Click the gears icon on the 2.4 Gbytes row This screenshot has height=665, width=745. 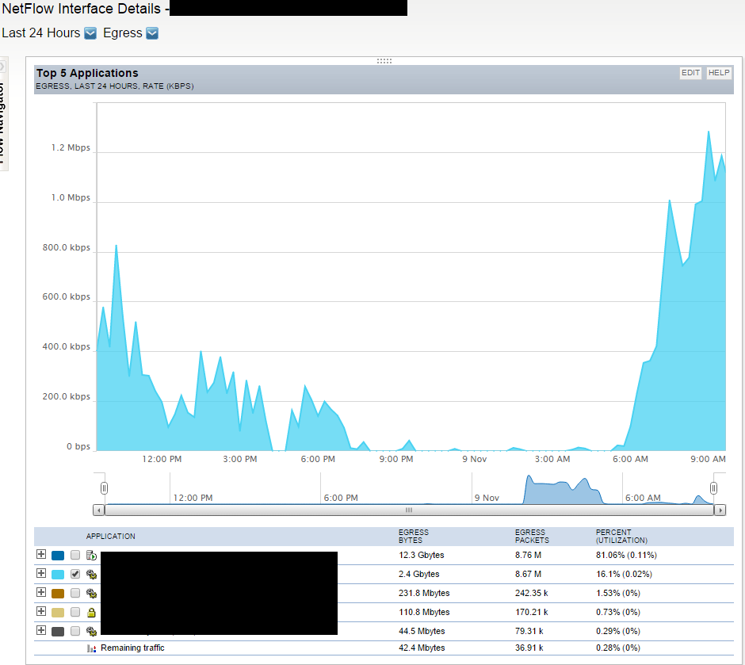[x=91, y=575]
